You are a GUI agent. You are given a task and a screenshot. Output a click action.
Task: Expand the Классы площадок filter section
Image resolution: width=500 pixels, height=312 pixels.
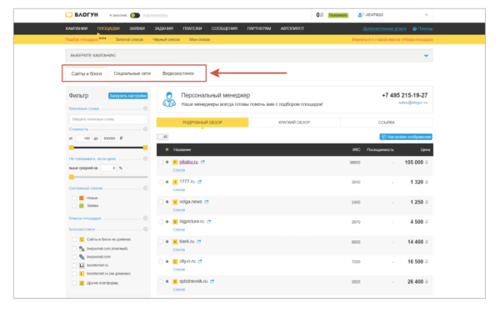pyautogui.click(x=145, y=218)
